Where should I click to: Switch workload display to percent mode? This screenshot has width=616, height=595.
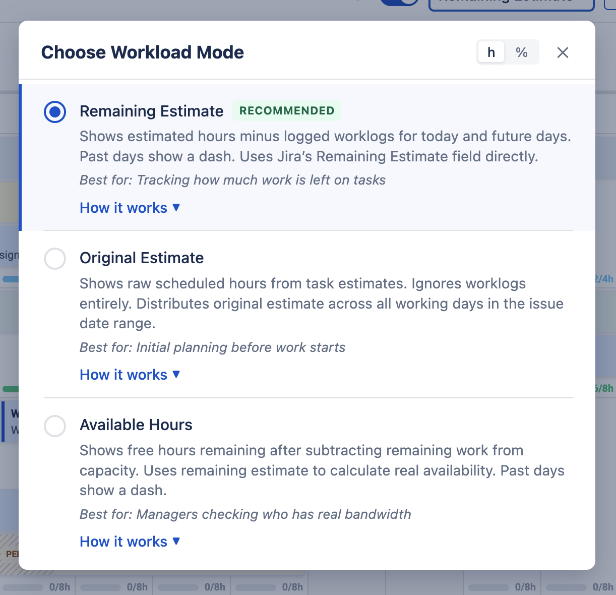[522, 52]
